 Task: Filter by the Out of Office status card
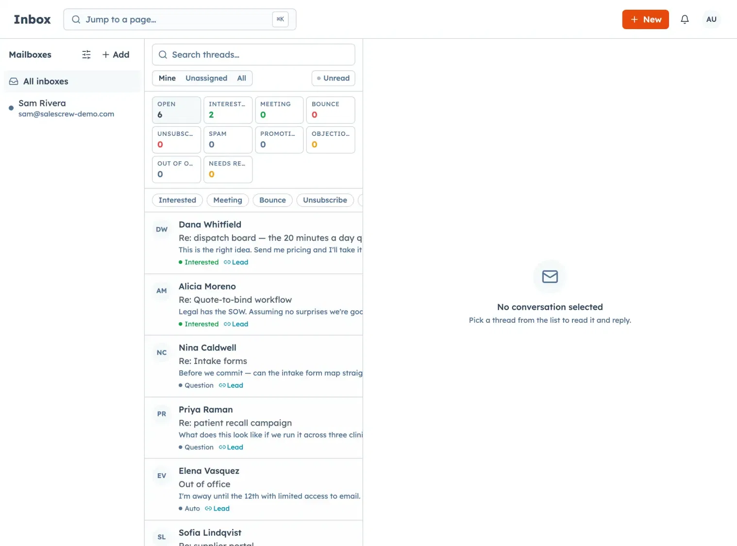tap(176, 169)
